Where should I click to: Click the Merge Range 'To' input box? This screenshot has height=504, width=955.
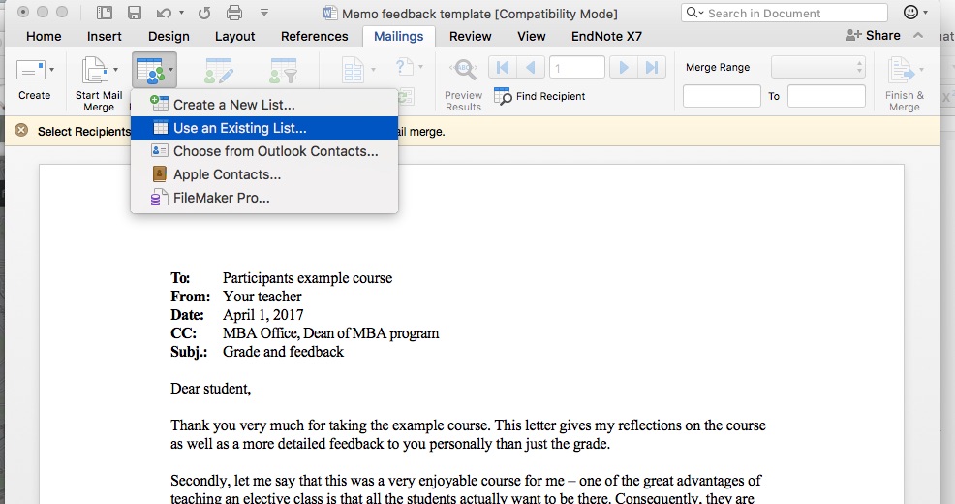[825, 96]
